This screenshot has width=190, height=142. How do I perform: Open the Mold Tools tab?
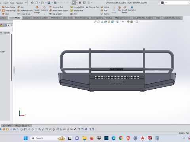[x=68, y=18]
